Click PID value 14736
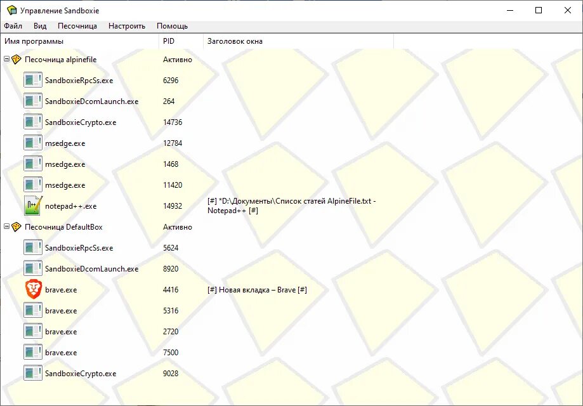Screen dimensions: 583x406 pos(173,122)
